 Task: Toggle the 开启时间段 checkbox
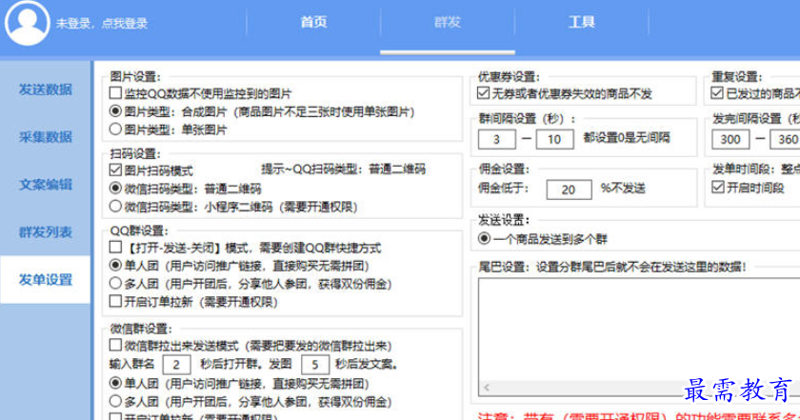tap(718, 188)
